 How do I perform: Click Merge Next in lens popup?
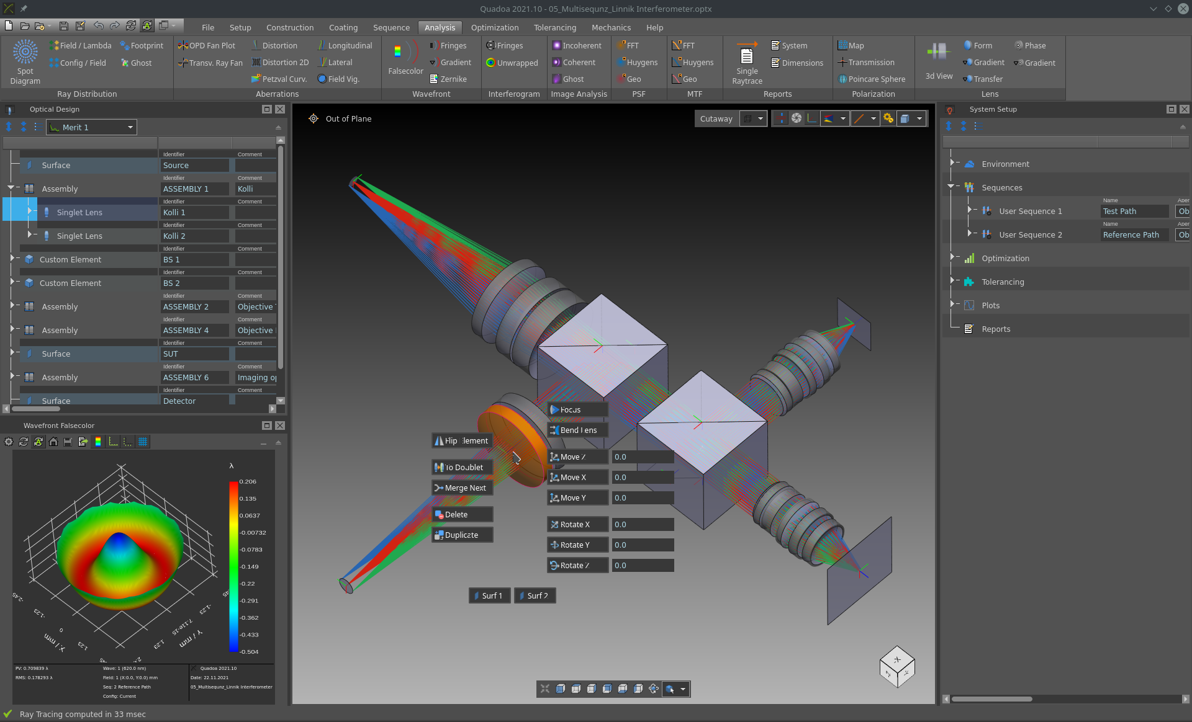[x=463, y=488]
